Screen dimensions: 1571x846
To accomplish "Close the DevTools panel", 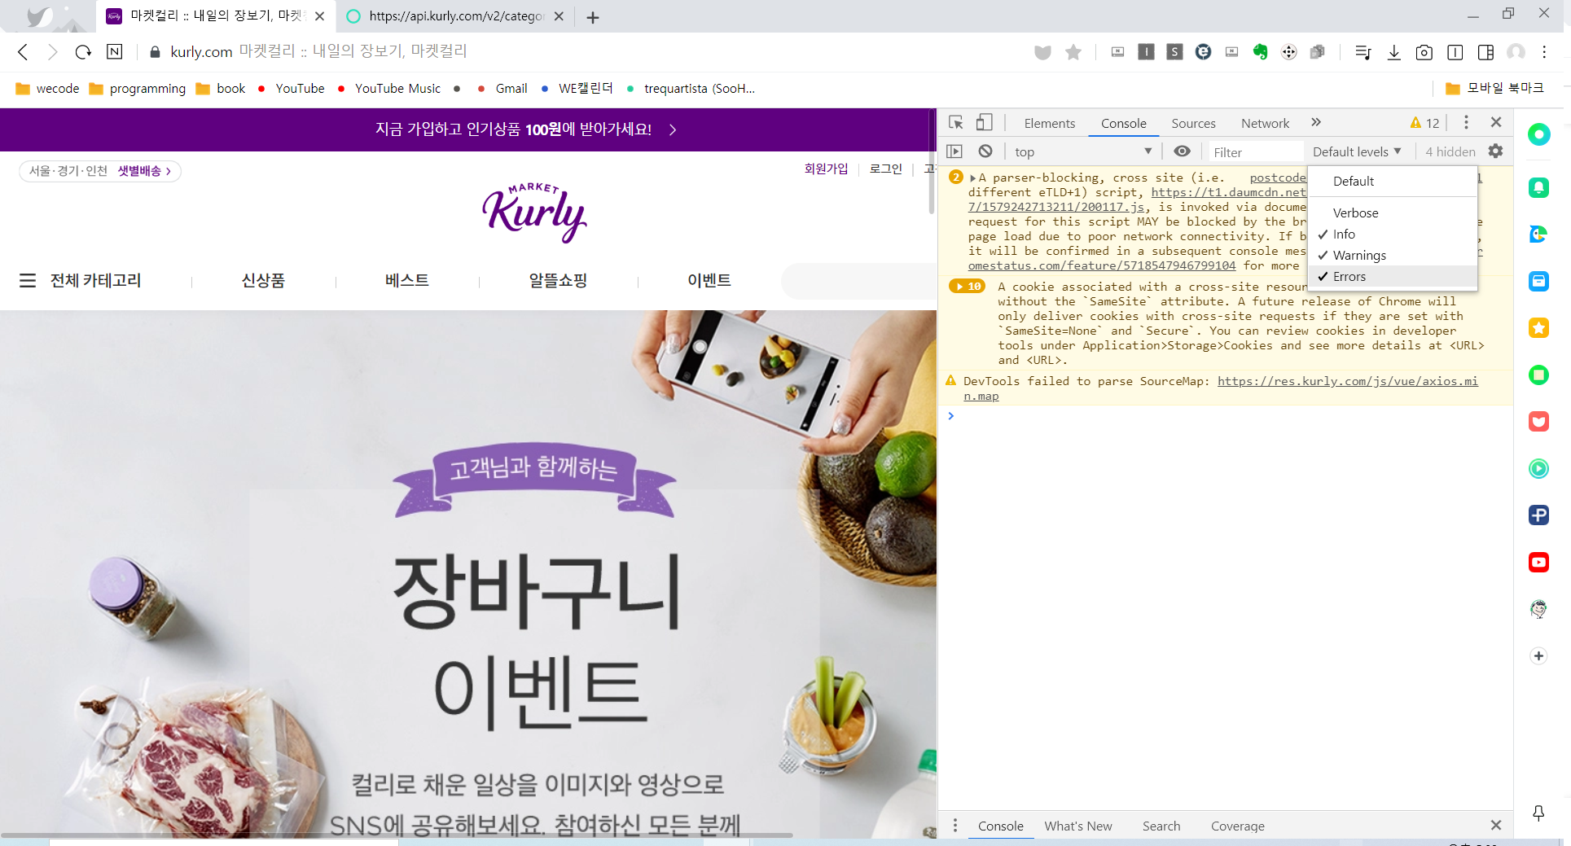I will pyautogui.click(x=1496, y=122).
